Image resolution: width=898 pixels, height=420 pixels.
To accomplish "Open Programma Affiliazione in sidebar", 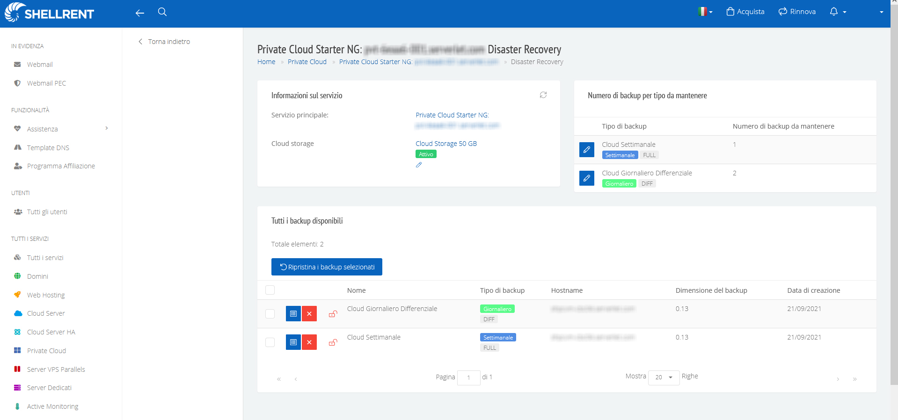I will (61, 166).
